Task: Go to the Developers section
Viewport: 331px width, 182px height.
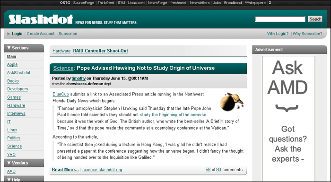Action: tap(17, 89)
